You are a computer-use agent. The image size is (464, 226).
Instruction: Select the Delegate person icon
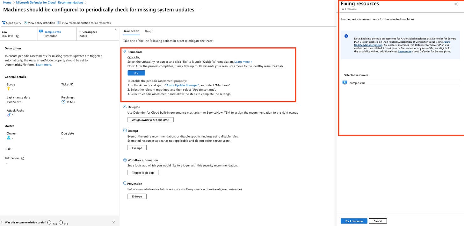124,107
